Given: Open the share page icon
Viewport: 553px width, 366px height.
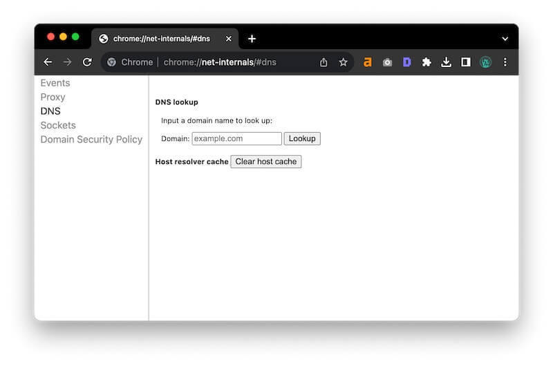Looking at the screenshot, I should (x=324, y=62).
